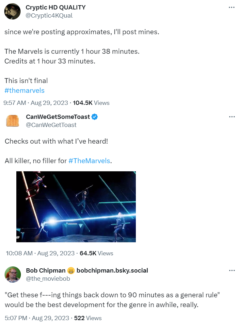Click the Bob Chipman display name

point(45,271)
